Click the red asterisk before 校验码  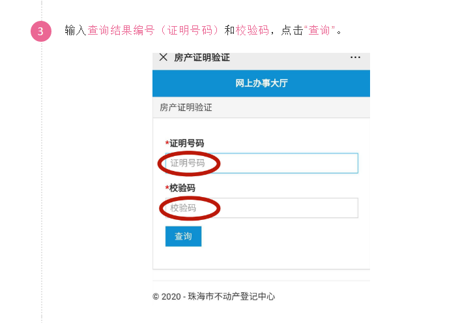[x=167, y=188]
